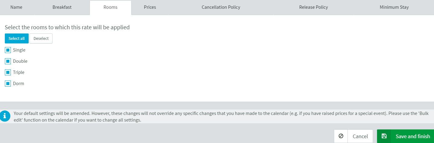This screenshot has height=143, width=434.
Task: Open the Breakfast tab
Action: [62, 7]
